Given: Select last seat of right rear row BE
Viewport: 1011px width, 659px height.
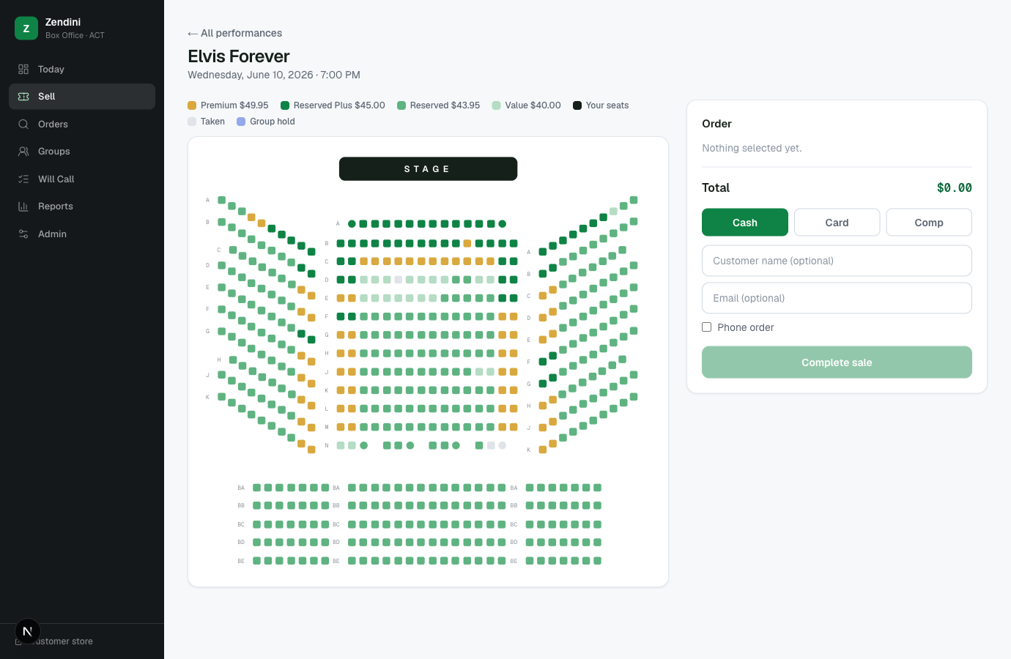Looking at the screenshot, I should (x=598, y=561).
